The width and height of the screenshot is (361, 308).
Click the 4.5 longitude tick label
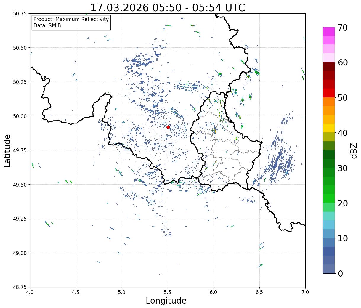[76, 292]
